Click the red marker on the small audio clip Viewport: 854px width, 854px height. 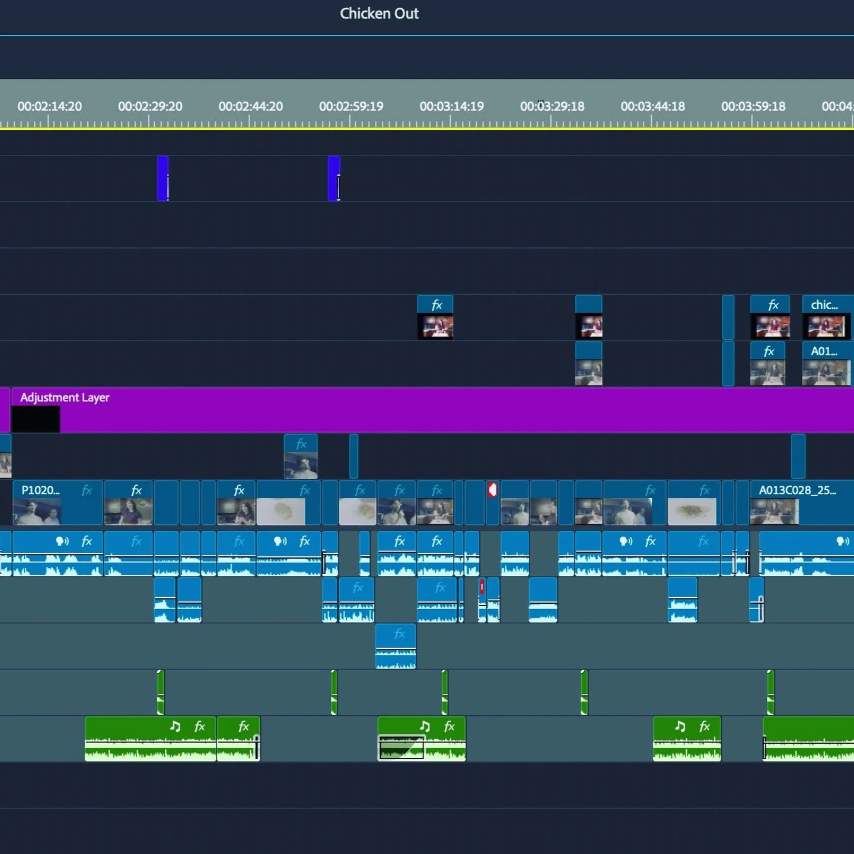coord(482,587)
